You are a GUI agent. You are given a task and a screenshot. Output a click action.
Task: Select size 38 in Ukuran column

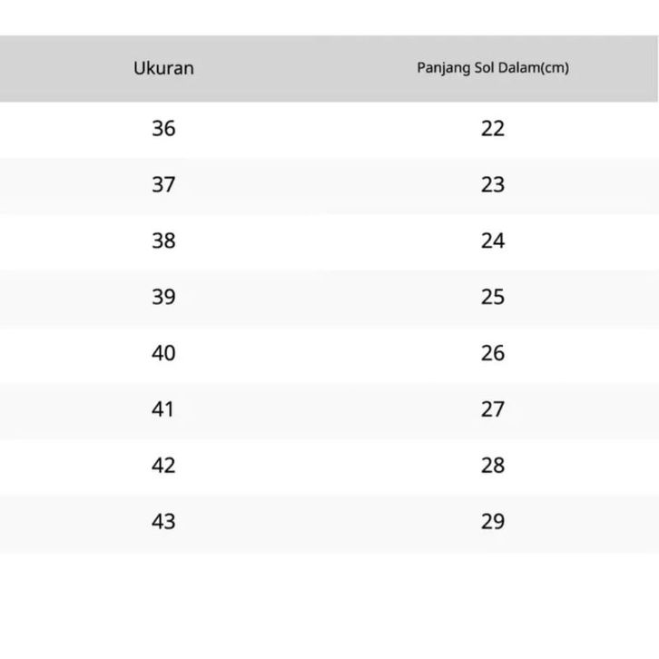[x=163, y=241]
